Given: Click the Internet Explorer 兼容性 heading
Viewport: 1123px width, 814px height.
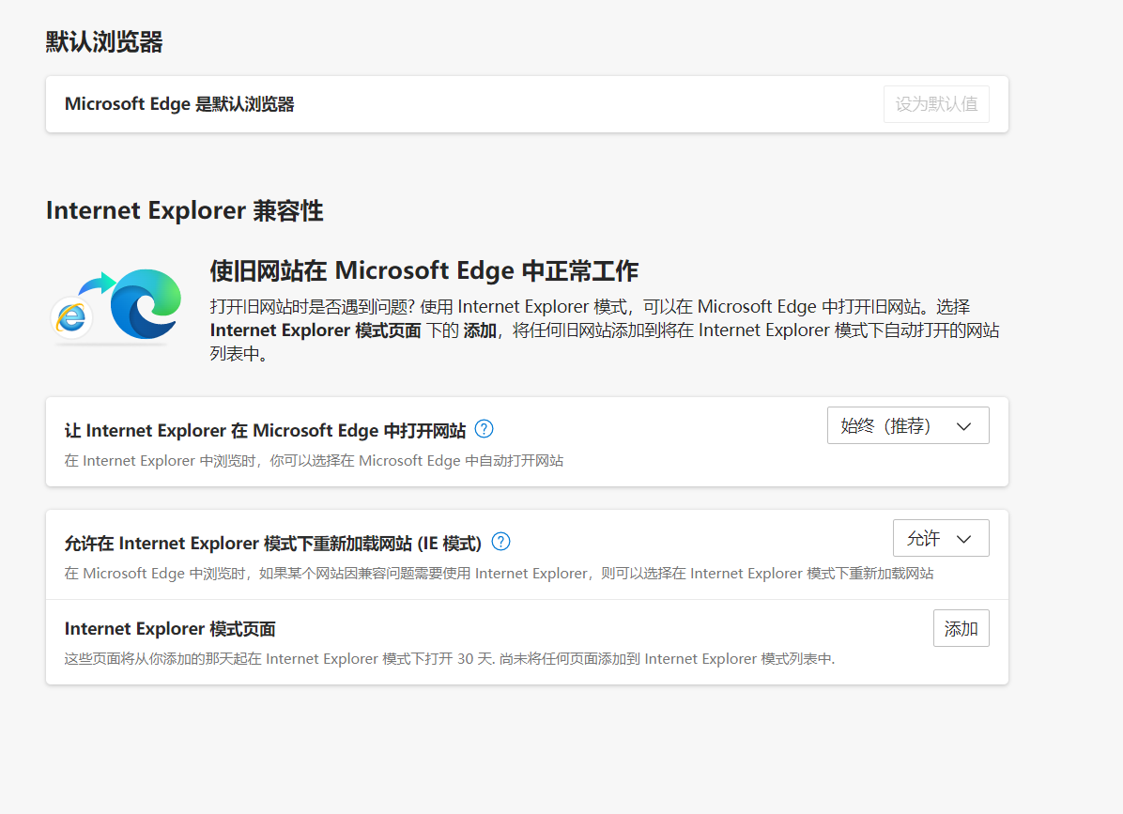Looking at the screenshot, I should [x=185, y=210].
